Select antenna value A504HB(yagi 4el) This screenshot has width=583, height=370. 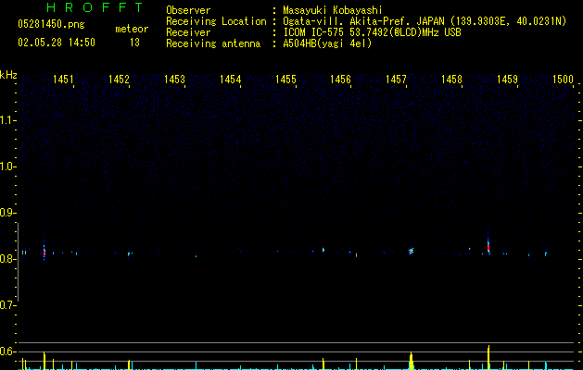(x=327, y=43)
